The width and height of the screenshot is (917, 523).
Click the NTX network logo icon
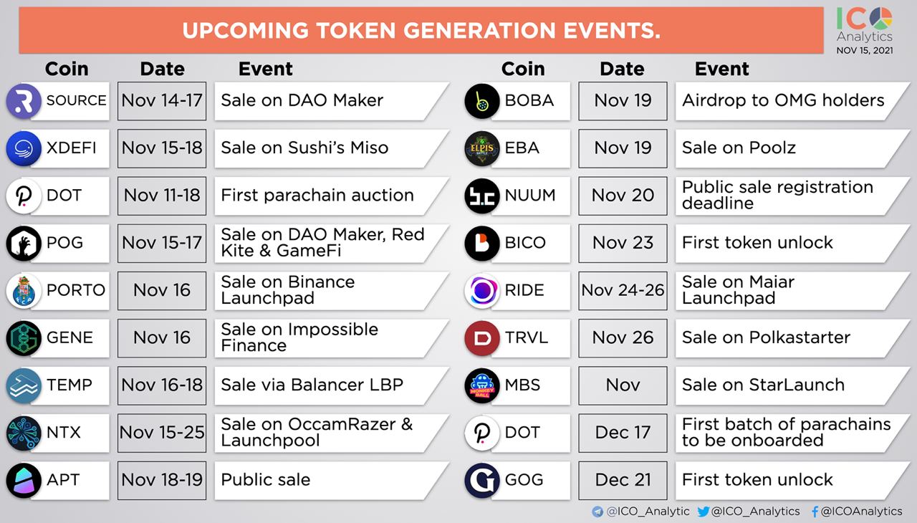(x=24, y=432)
